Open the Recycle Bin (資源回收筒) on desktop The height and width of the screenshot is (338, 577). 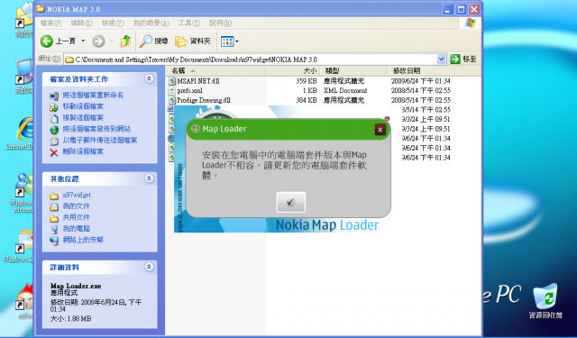click(x=545, y=301)
